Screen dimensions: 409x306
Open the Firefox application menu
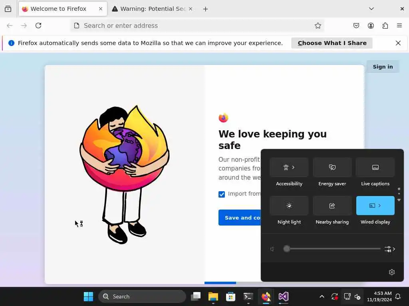[x=399, y=25]
